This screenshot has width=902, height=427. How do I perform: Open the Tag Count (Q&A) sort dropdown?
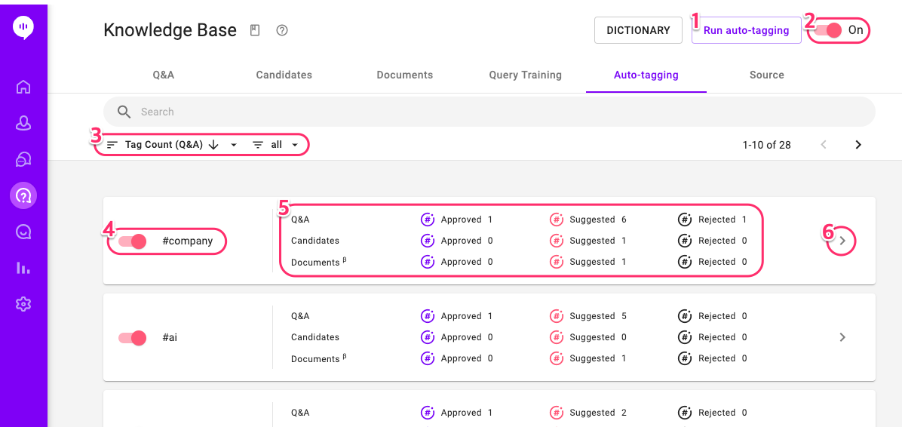tap(172, 145)
